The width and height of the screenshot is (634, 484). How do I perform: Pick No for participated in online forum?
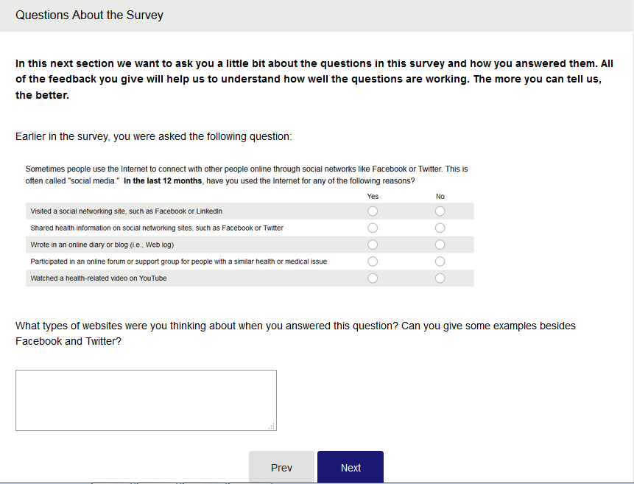(440, 262)
